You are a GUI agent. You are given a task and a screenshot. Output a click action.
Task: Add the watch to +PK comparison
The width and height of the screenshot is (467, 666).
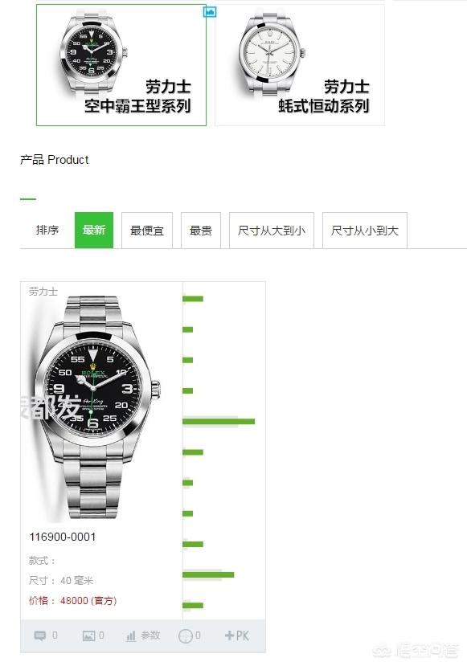[236, 635]
